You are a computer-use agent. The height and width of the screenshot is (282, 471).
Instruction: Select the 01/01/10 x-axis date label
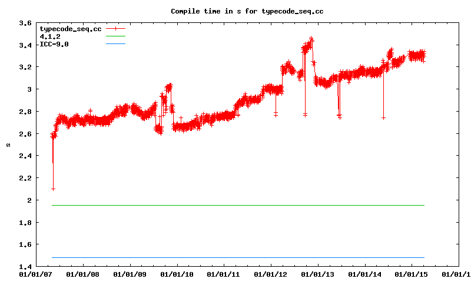tap(176, 274)
